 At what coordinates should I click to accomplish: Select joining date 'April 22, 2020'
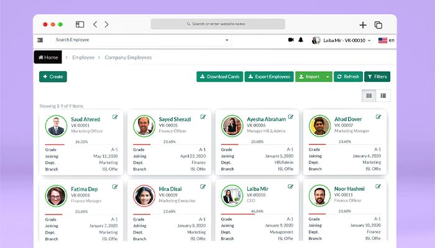[x=193, y=156]
